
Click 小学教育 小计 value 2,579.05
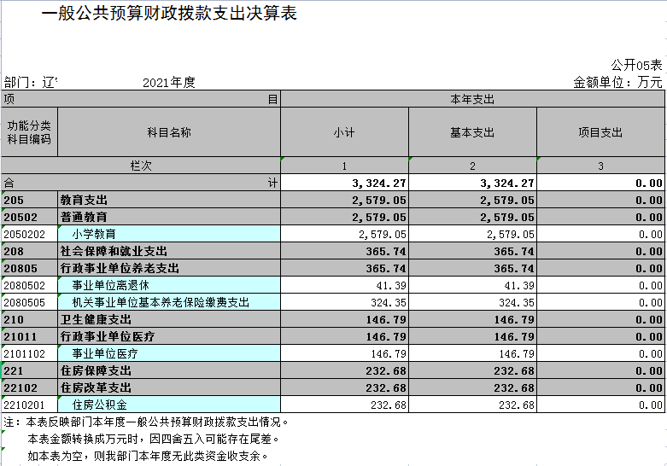(x=344, y=234)
